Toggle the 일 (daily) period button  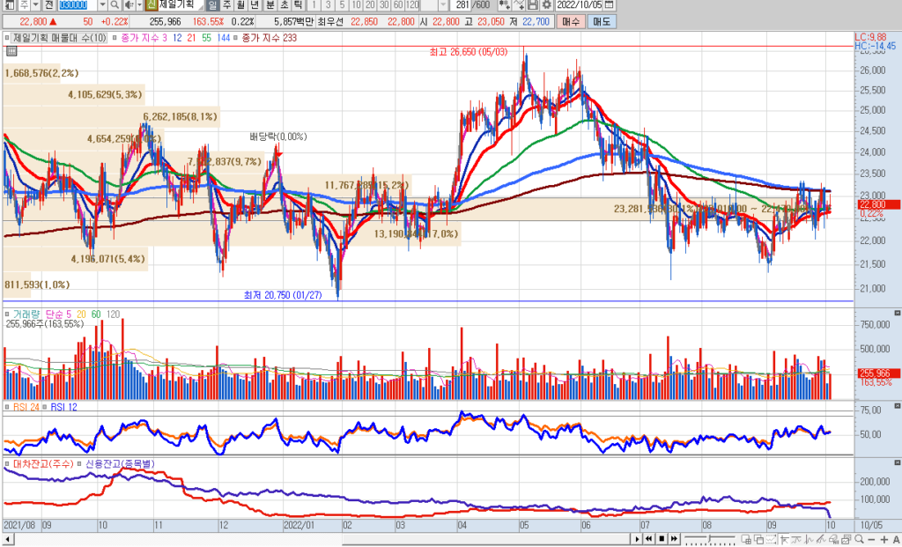click(x=213, y=5)
